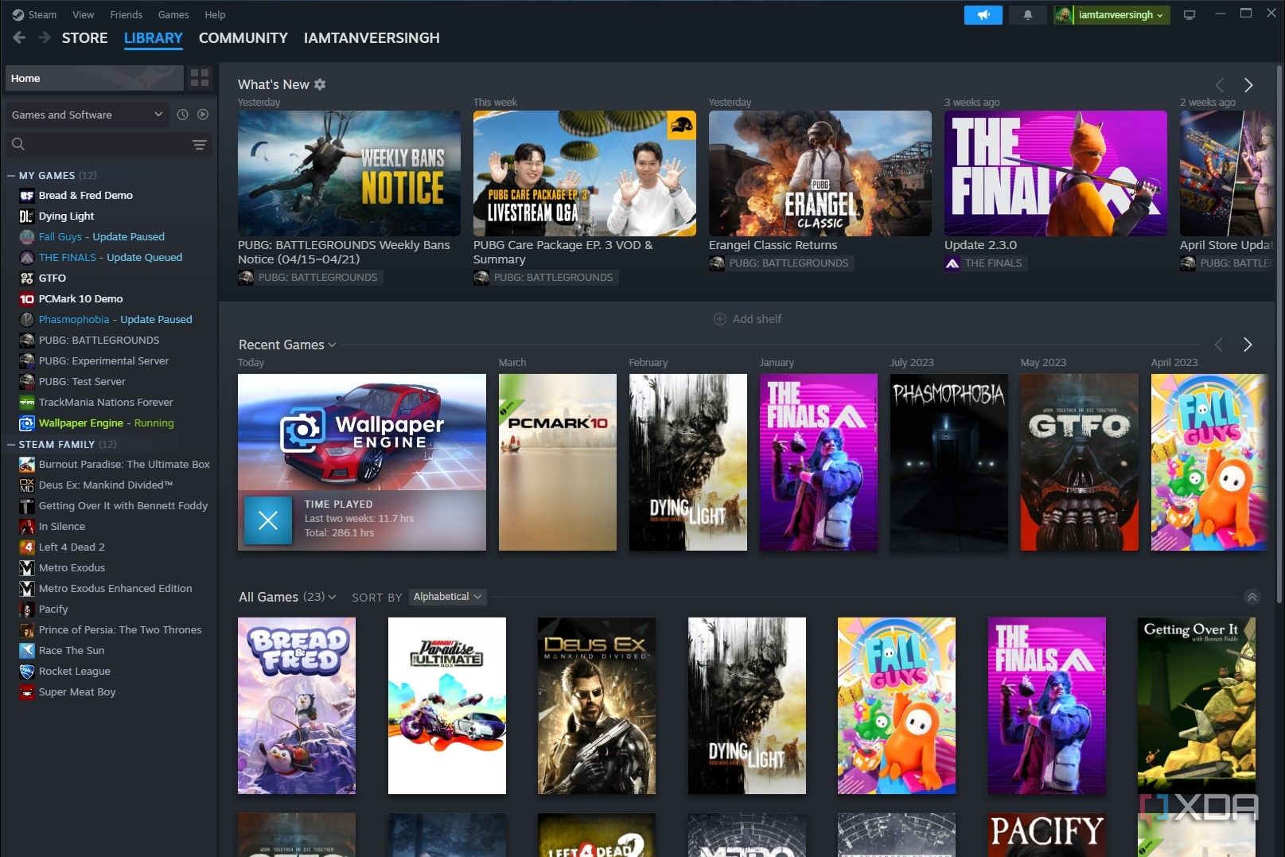Open Games and Software dropdown
The height and width of the screenshot is (857, 1285).
coord(88,115)
